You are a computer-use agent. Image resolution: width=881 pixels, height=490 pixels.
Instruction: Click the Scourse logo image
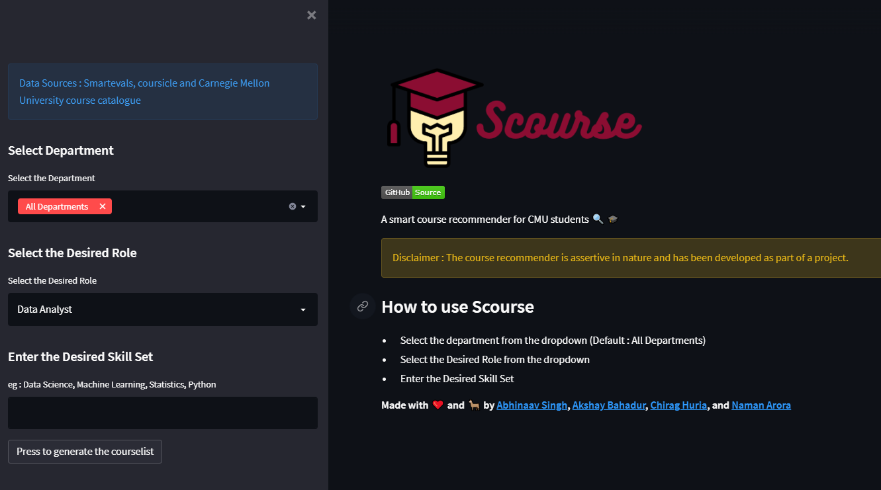514,118
